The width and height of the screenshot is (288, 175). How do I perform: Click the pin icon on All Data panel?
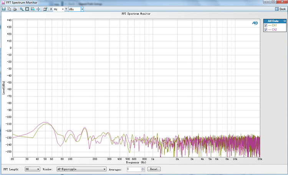tap(284, 21)
